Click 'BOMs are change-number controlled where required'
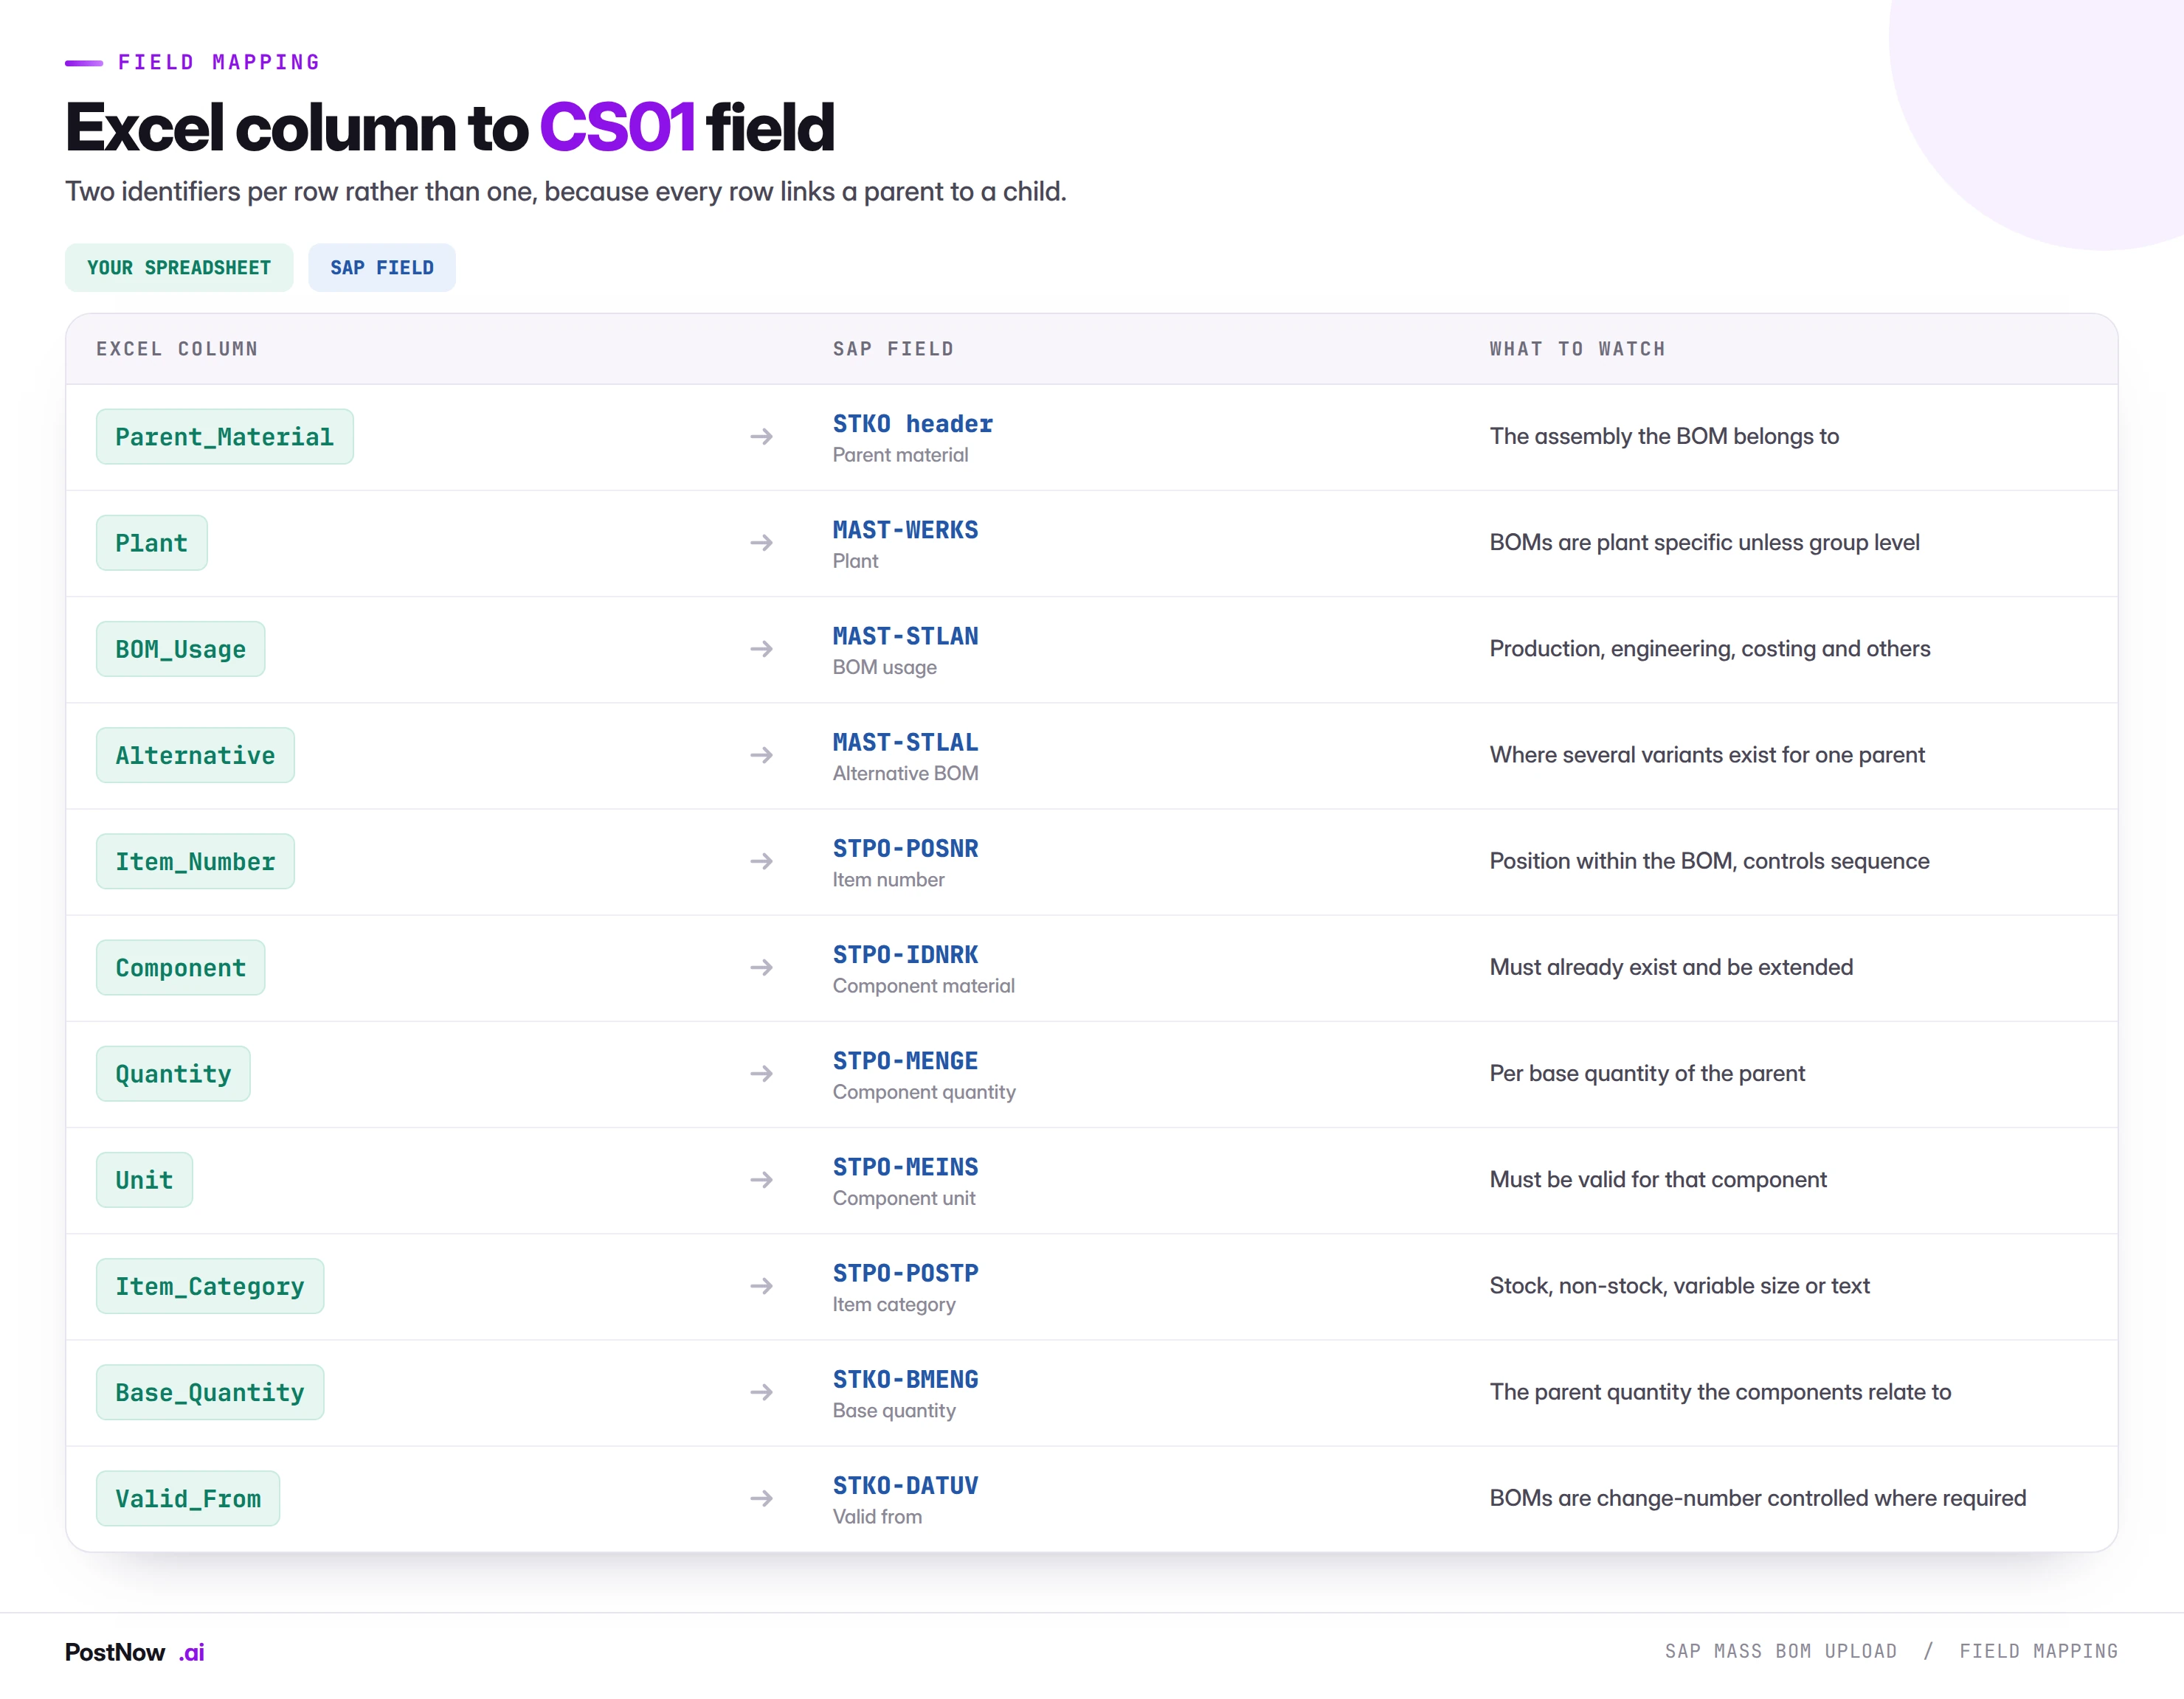Image resolution: width=2184 pixels, height=1699 pixels. [x=1758, y=1498]
